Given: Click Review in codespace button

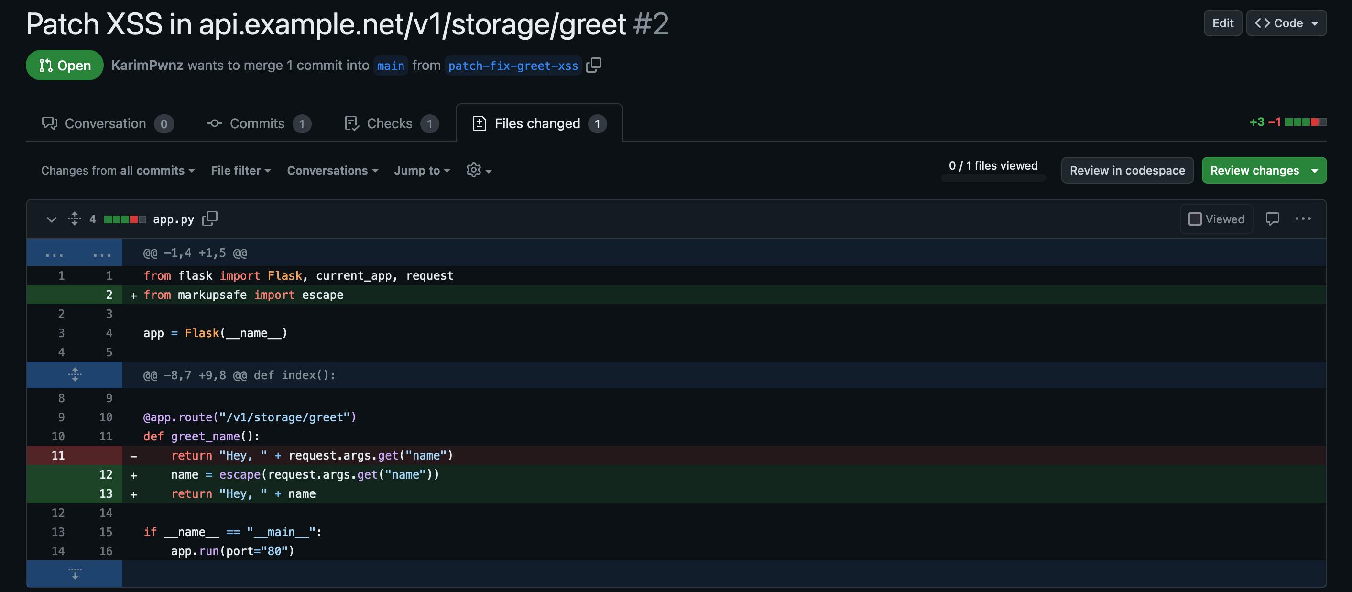Looking at the screenshot, I should tap(1127, 170).
